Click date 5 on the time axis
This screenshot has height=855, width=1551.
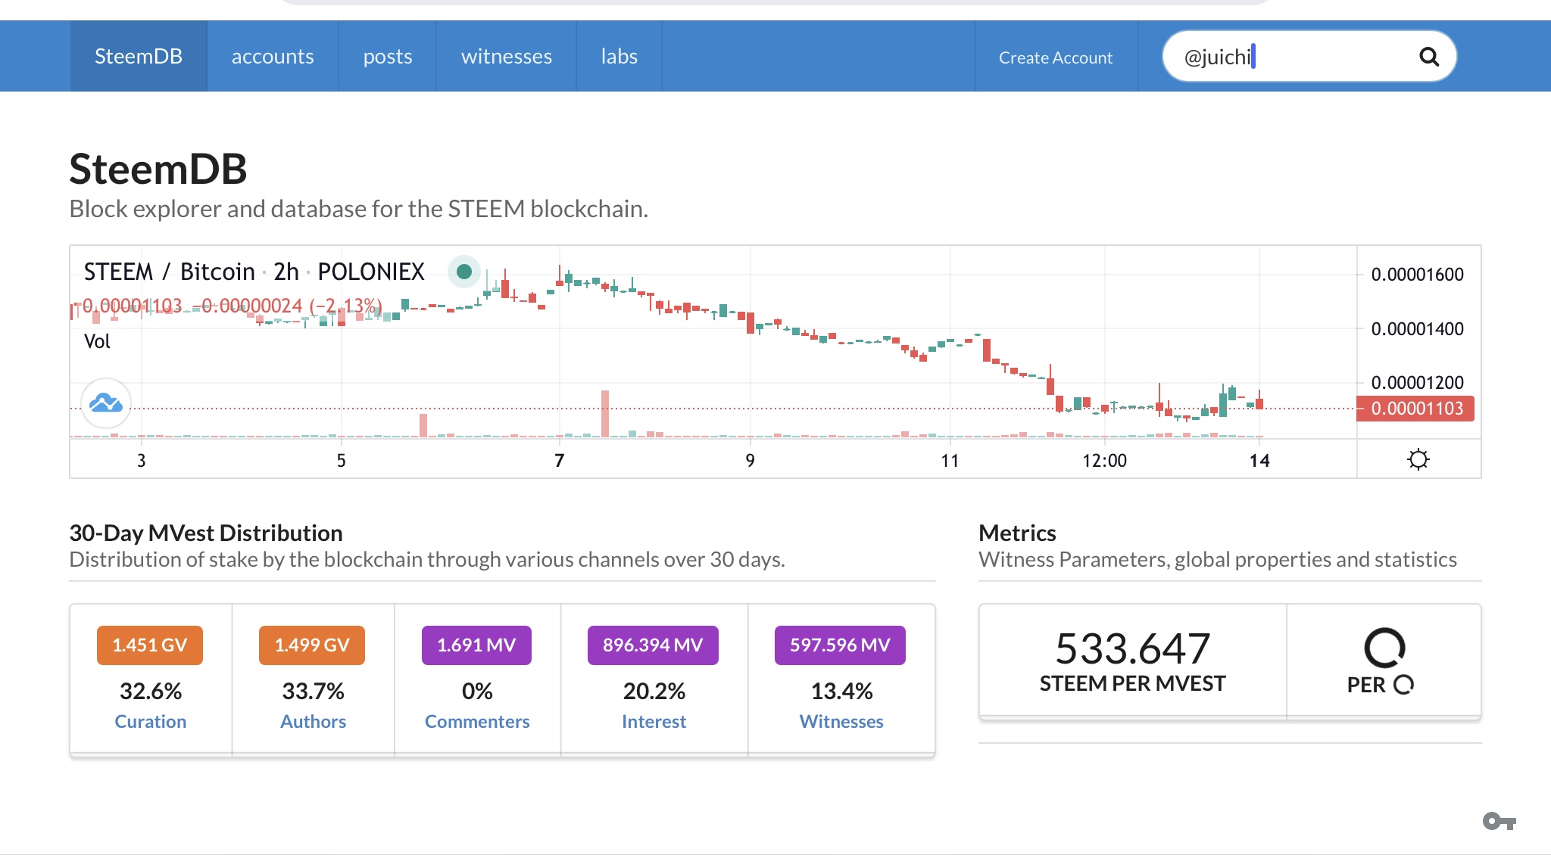tap(341, 461)
